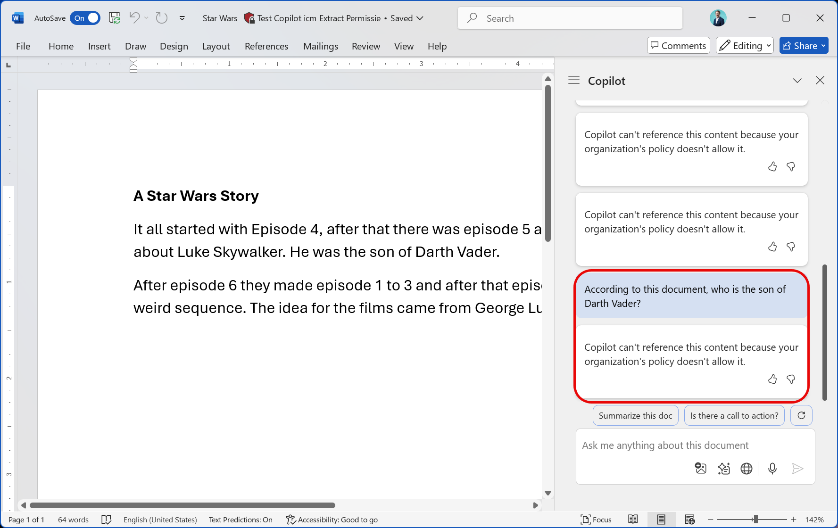
Task: Switch to Read Mode view
Action: pos(633,520)
